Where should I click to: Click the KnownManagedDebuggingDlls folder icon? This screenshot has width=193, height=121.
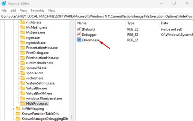click(x=18, y=119)
